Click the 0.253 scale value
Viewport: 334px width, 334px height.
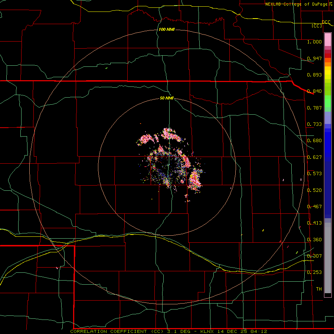(314, 272)
